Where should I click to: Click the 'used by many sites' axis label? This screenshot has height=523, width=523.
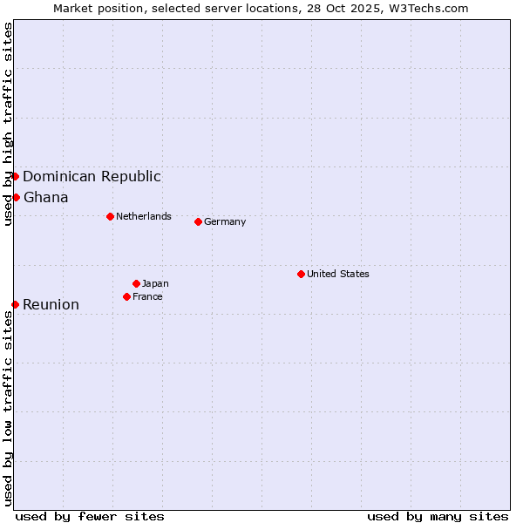(x=438, y=516)
